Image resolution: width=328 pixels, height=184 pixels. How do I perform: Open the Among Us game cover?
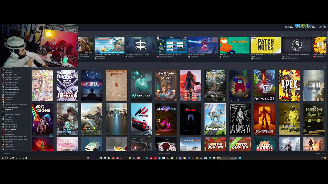240,85
